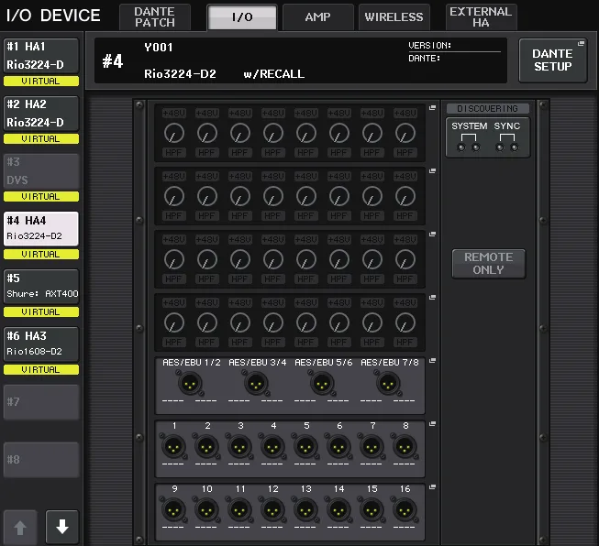This screenshot has height=546, width=599.
Task: Click output connector 3
Action: click(x=239, y=446)
